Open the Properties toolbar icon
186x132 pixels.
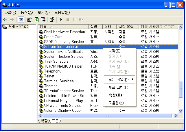coord(30,20)
